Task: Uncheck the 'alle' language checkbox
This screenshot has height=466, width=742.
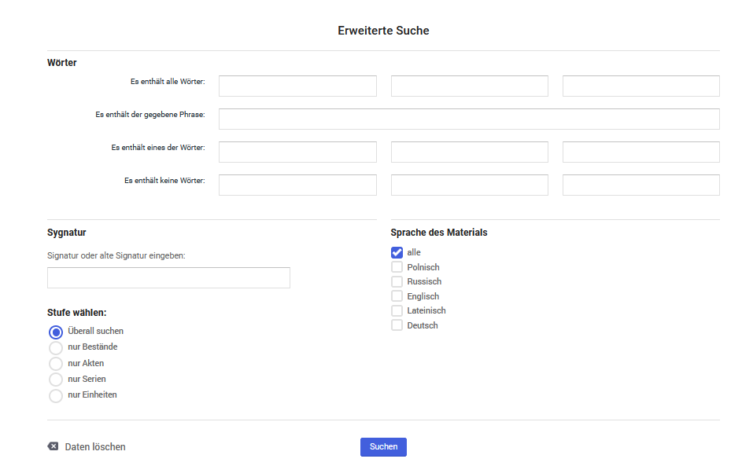Action: (x=397, y=252)
